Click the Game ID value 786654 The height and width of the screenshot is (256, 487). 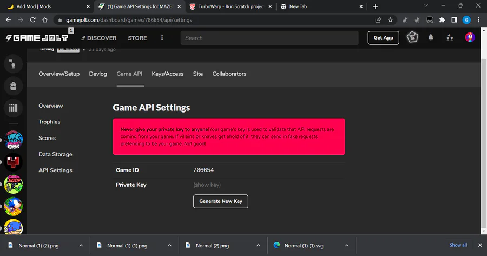[x=203, y=170]
